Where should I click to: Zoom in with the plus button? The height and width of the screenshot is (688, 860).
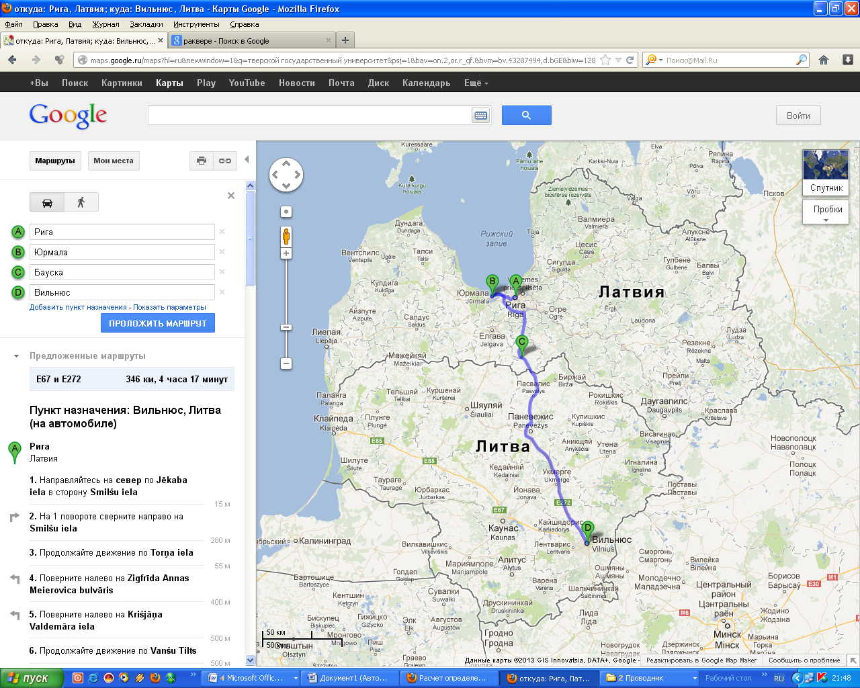286,253
